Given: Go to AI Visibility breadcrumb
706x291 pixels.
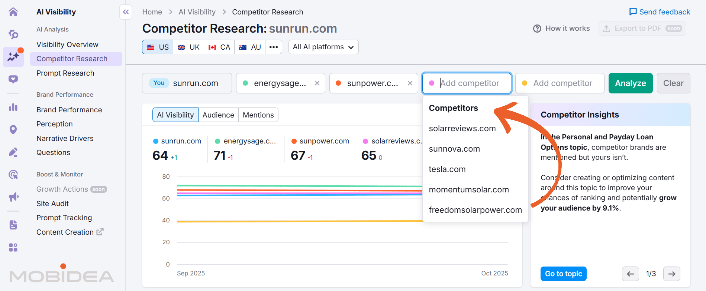Looking at the screenshot, I should [x=197, y=12].
